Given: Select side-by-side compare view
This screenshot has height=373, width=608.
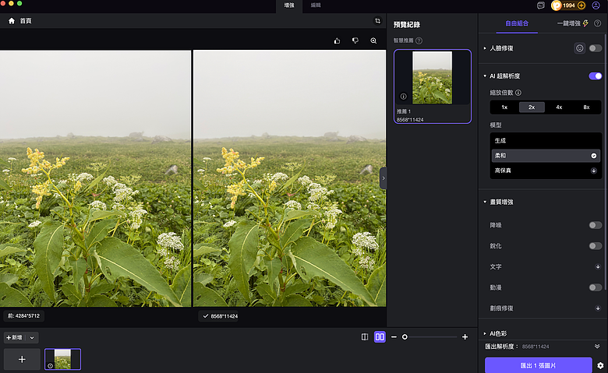Looking at the screenshot, I should pos(380,337).
